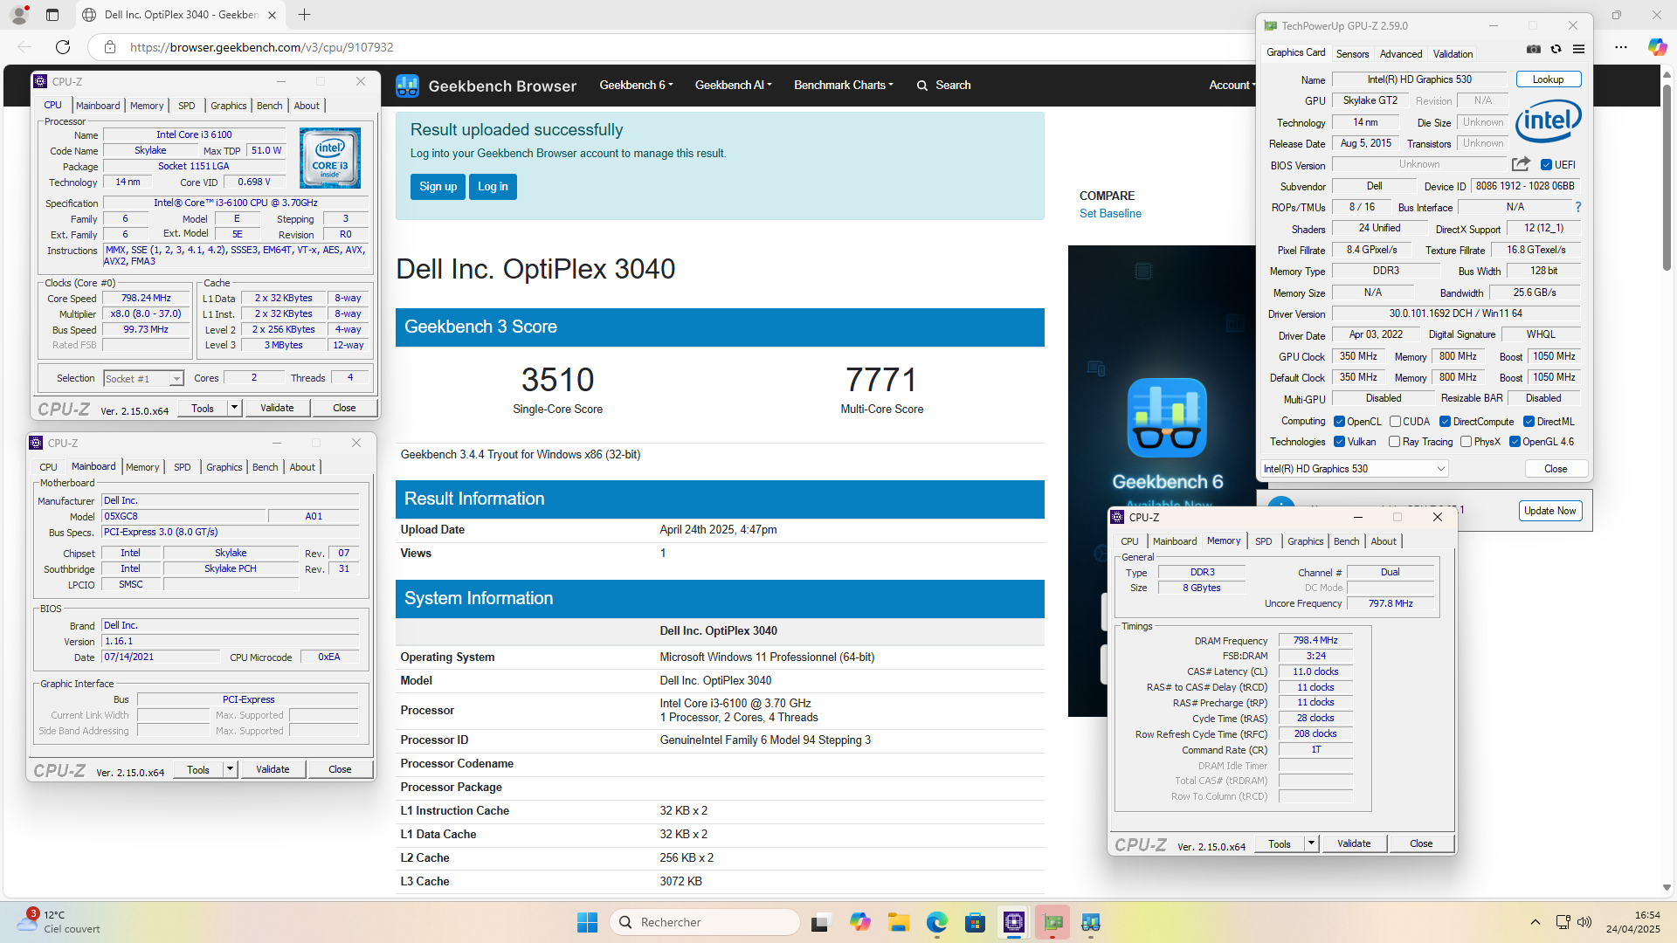The image size is (1677, 943).
Task: Click the GPU-Z refresh icon
Action: (x=1556, y=49)
